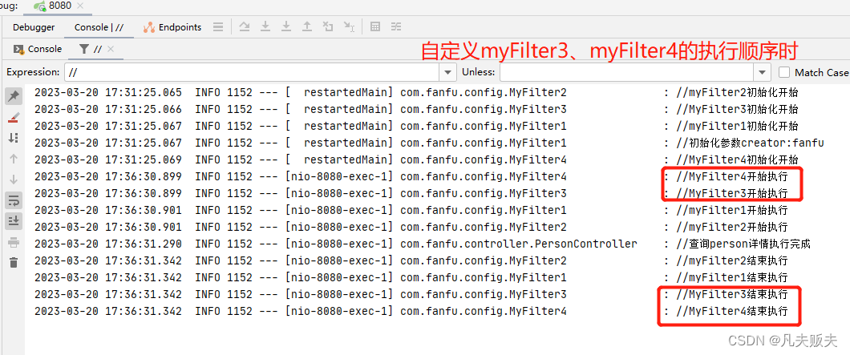Toggle the soft-wrap icon in left gutter
This screenshot has height=355, width=850.
[x=14, y=200]
